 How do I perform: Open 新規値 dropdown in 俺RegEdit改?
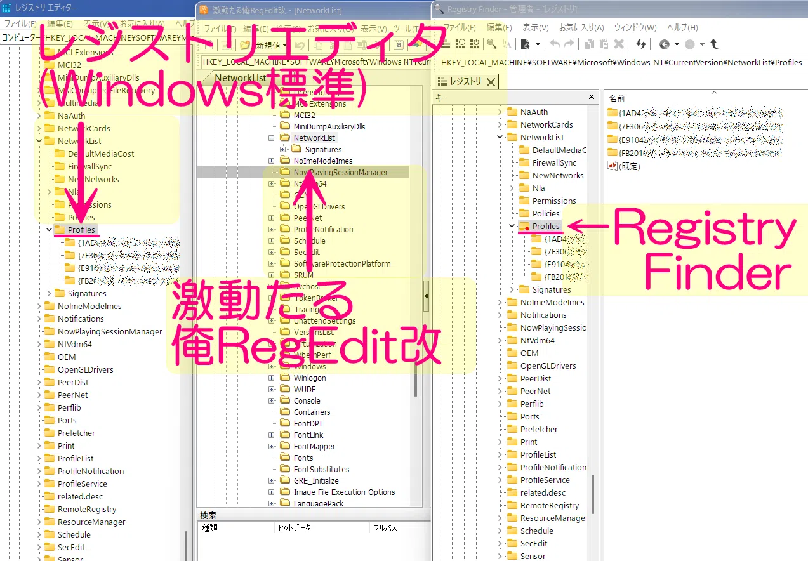284,45
